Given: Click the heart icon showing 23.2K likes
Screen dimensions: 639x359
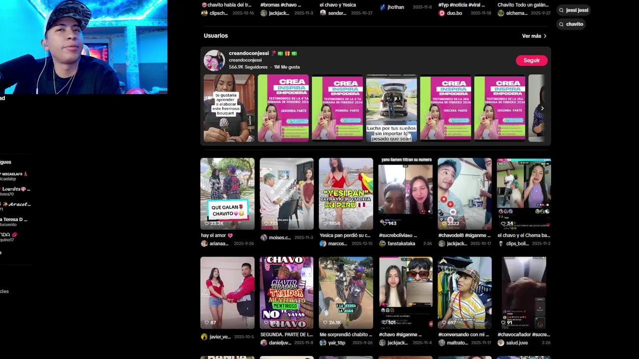Looking at the screenshot, I should pos(207,223).
